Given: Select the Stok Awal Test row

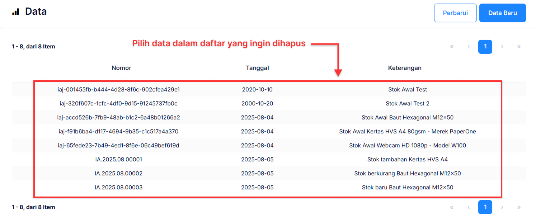Looking at the screenshot, I should (407, 90).
